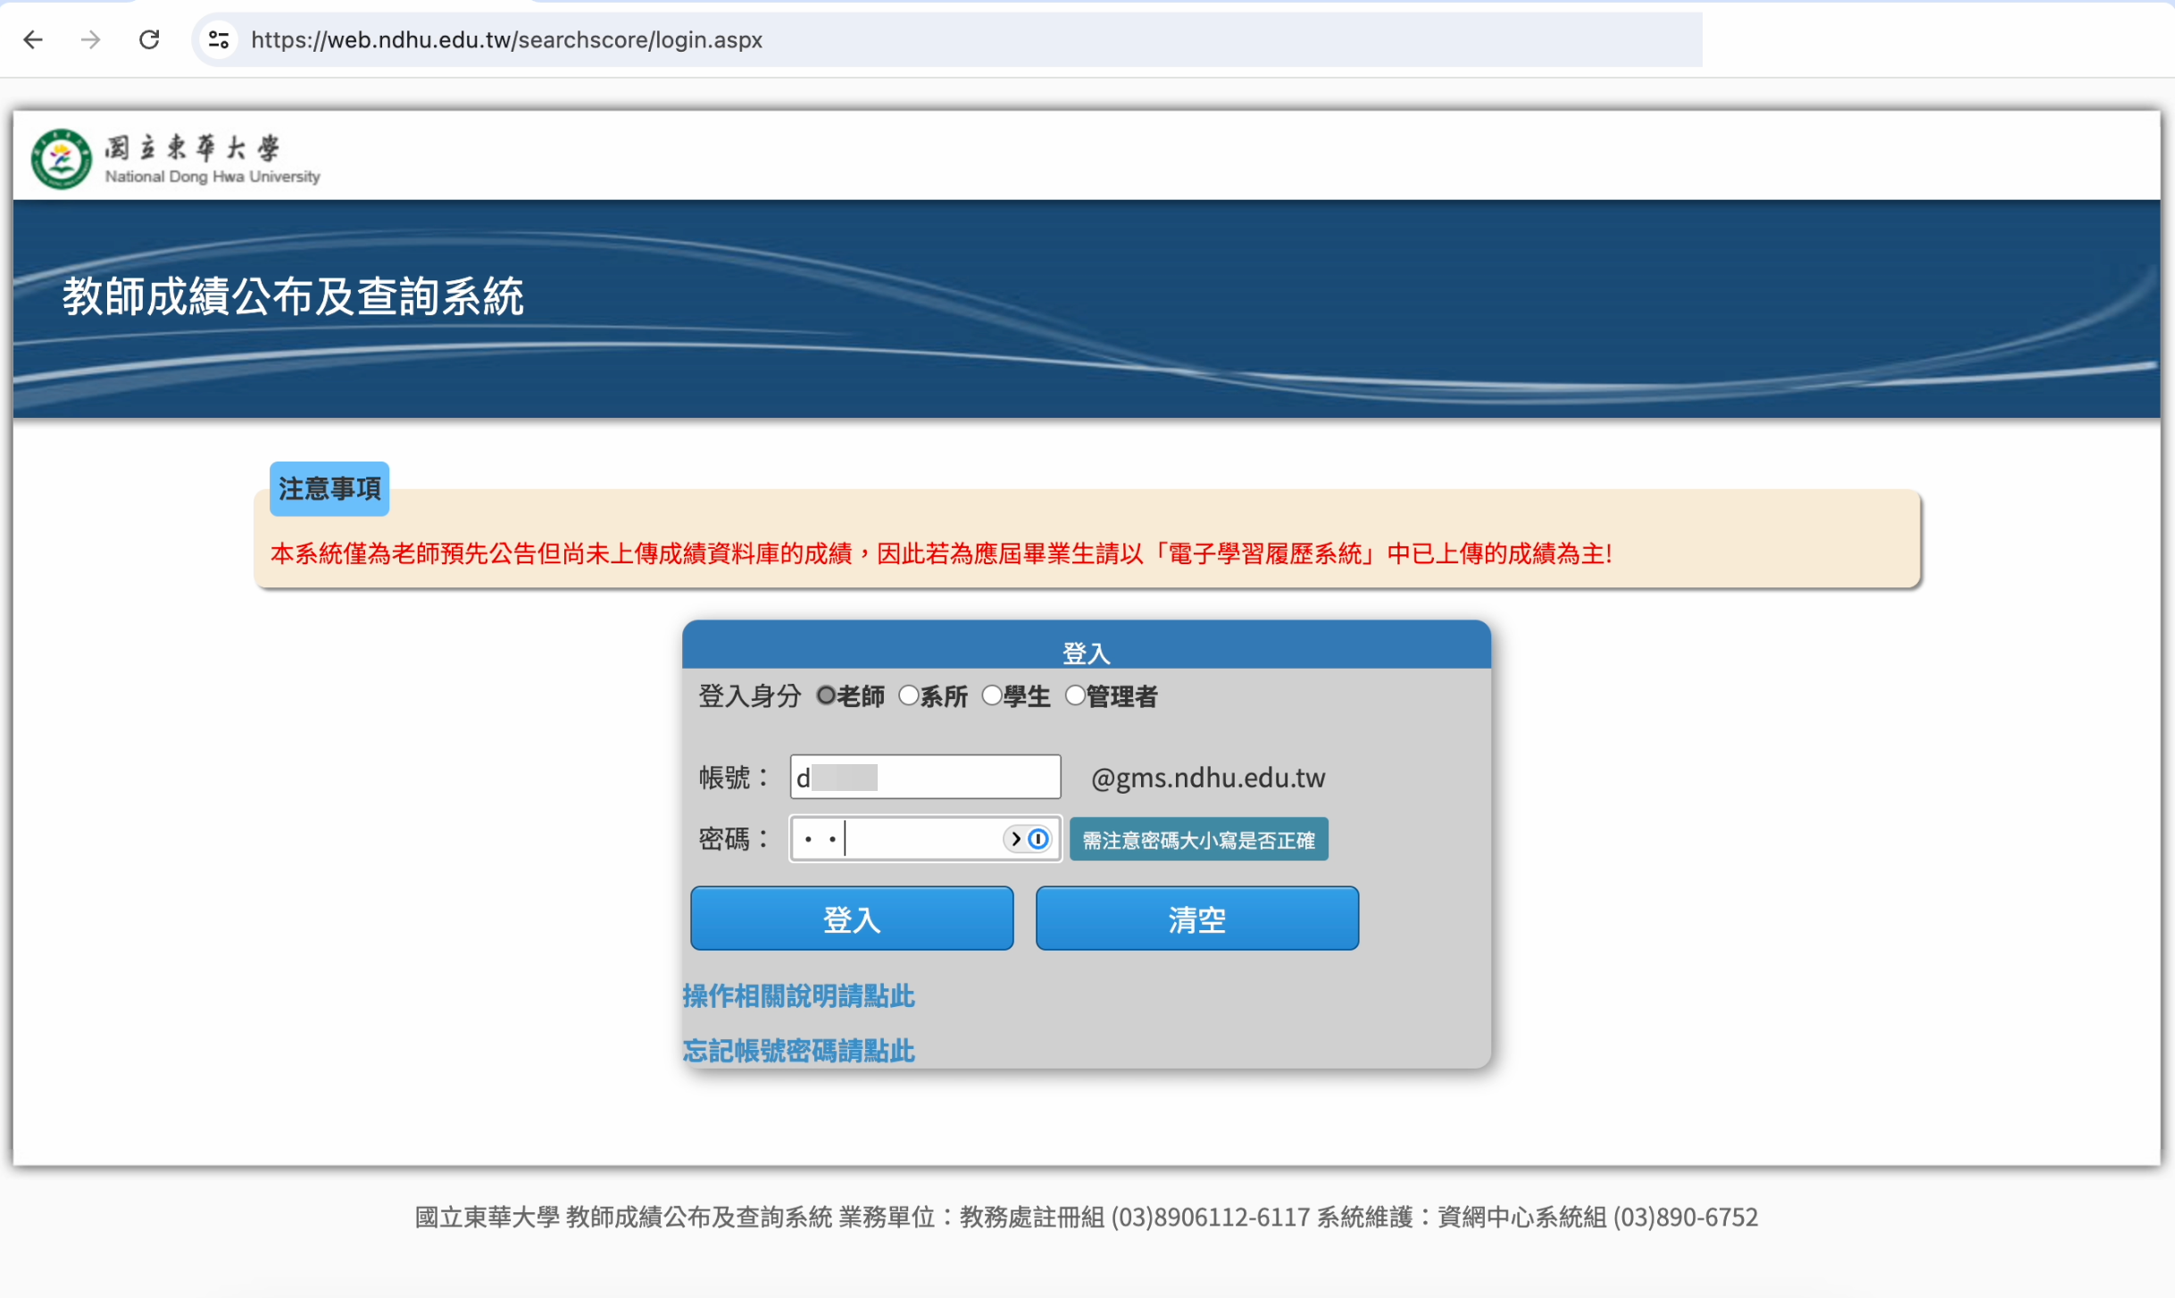Viewport: 2175px width, 1298px height.
Task: Click the @gms.ndhu.edu.tw domain text
Action: (x=1208, y=778)
